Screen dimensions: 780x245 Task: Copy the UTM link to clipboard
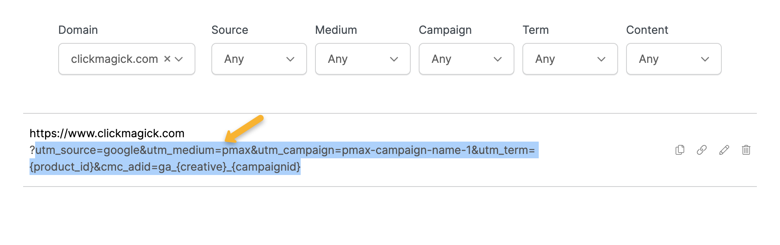[680, 150]
